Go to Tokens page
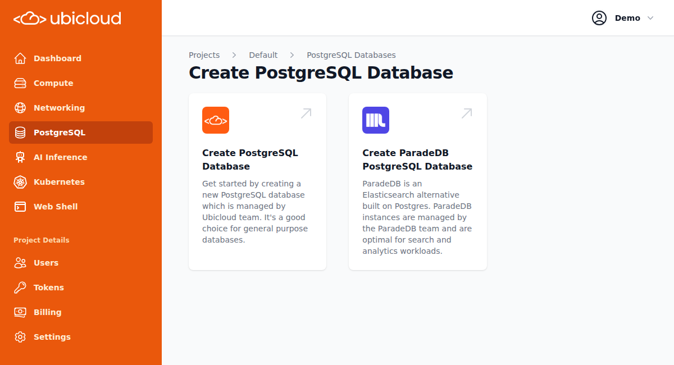The height and width of the screenshot is (365, 674). point(81,288)
